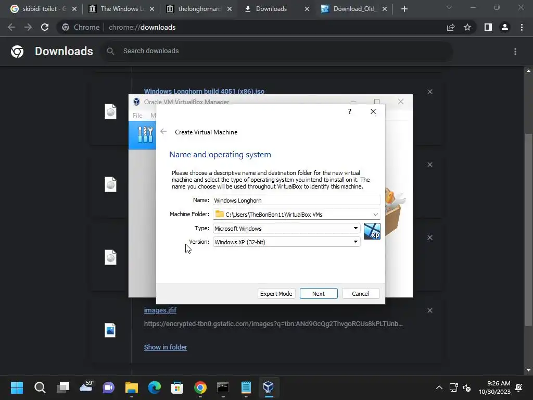The height and width of the screenshot is (400, 533).
Task: Open Chrome's three-dot main menu
Action: pos(522,27)
